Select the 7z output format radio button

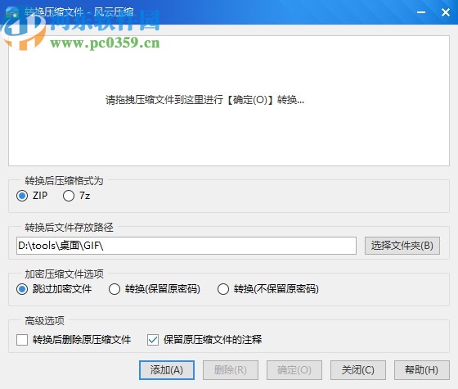[69, 196]
